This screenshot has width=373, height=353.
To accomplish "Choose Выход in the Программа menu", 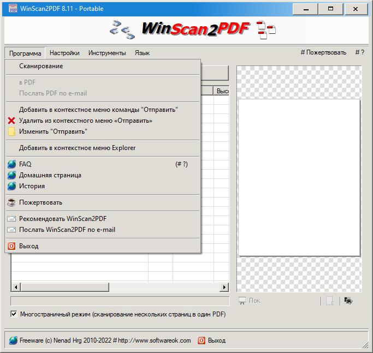I will tap(103, 246).
